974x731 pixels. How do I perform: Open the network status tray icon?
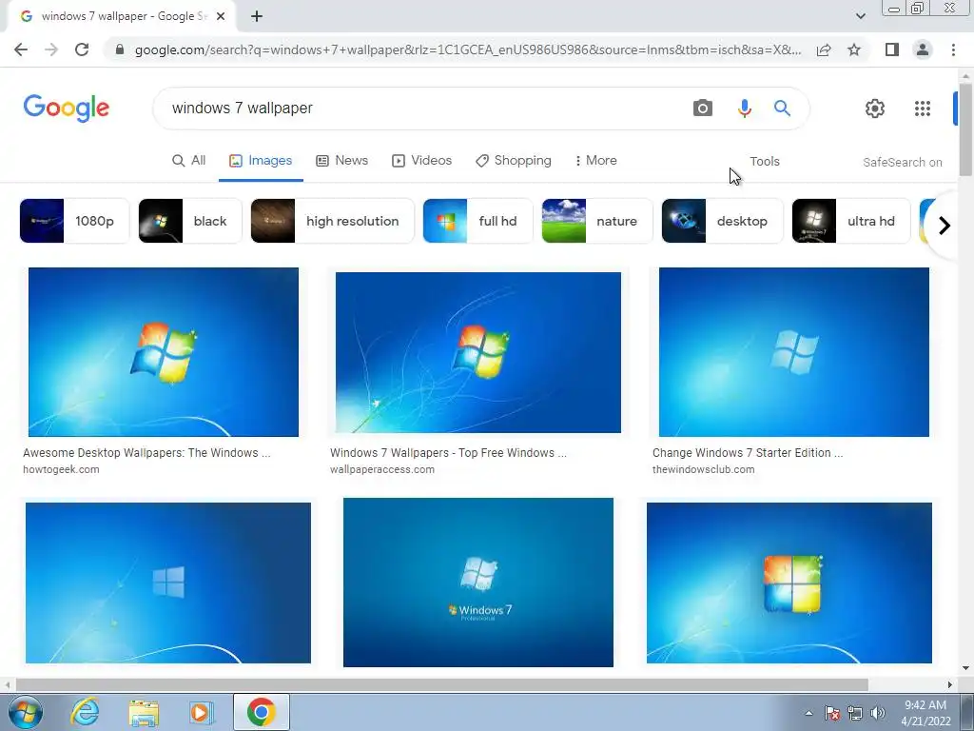855,713
